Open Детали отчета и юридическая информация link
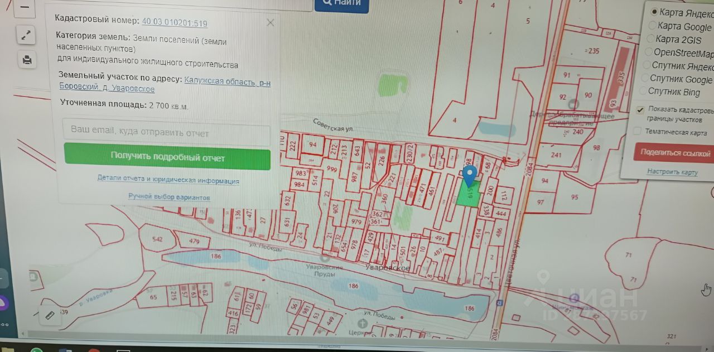714x352 pixels. coord(168,180)
